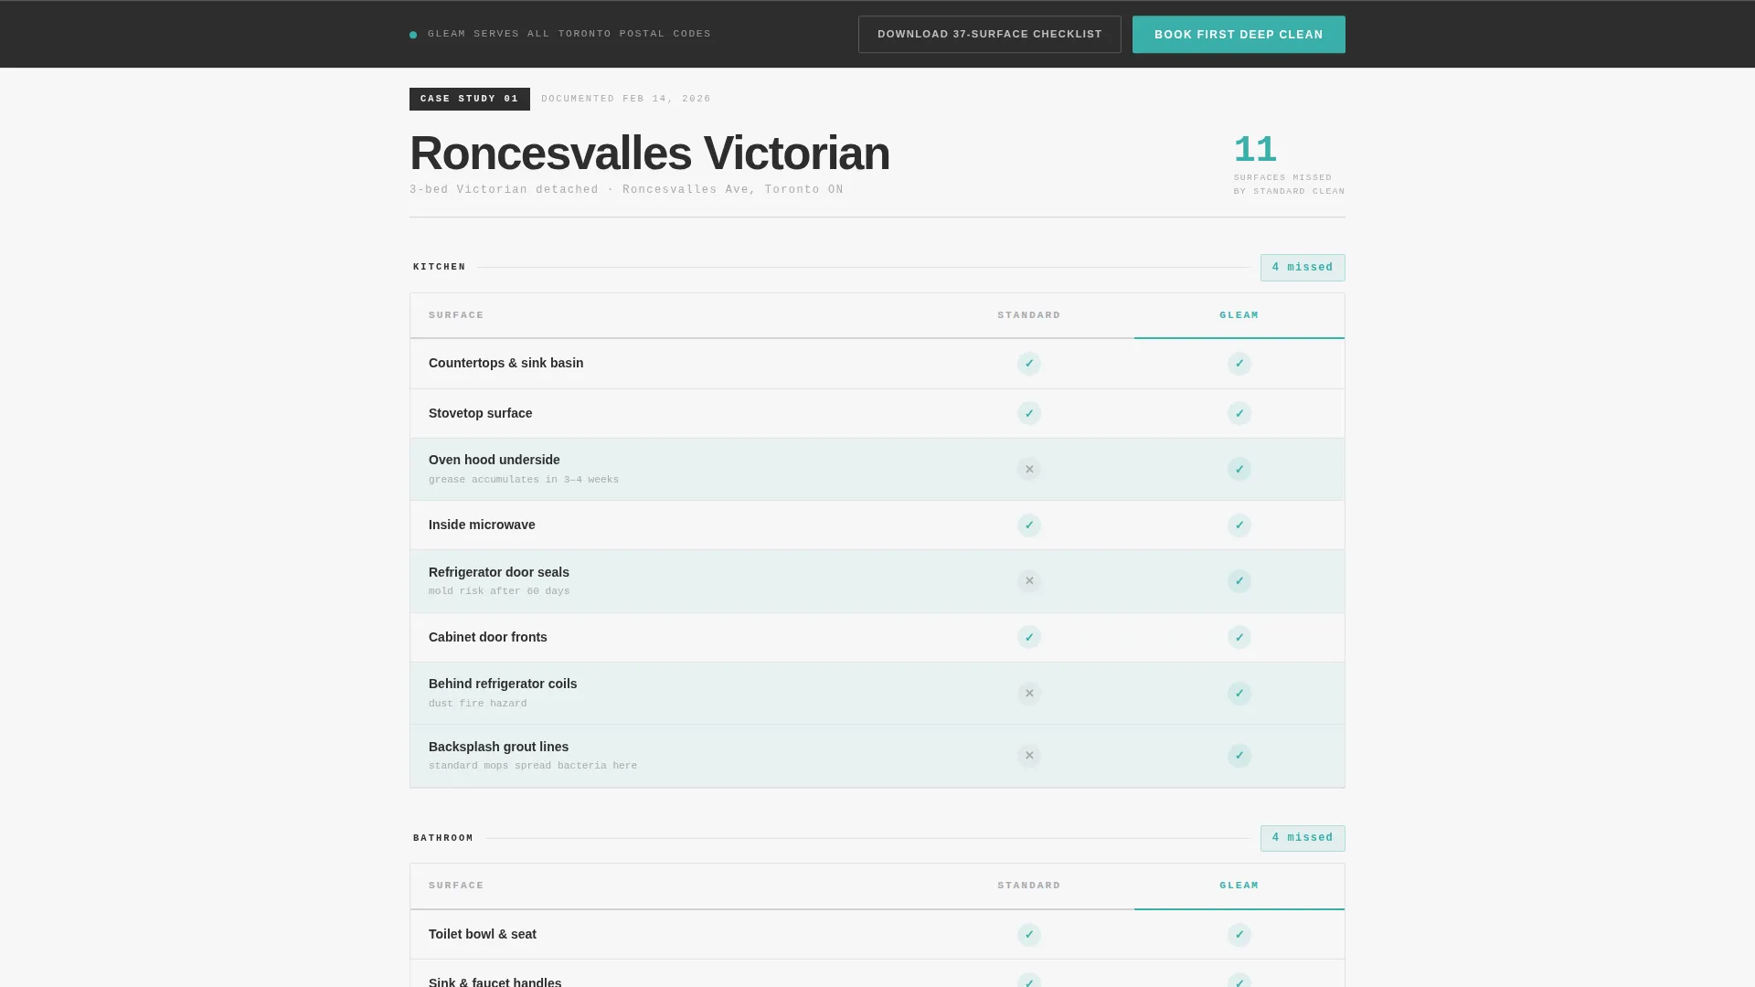Click the Roncesvalles Victorian heading
The image size is (1755, 987).
click(x=650, y=153)
